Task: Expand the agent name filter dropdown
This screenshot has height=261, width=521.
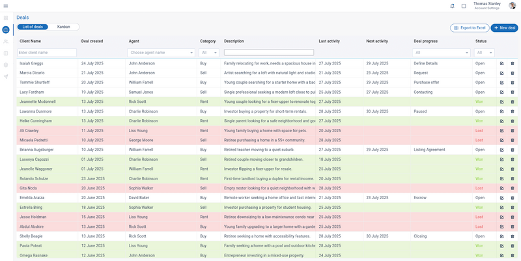Action: coord(161,52)
